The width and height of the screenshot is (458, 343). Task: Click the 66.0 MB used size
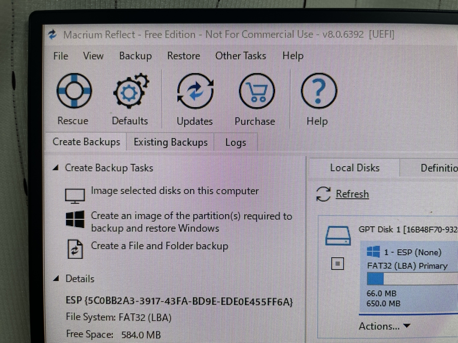point(382,293)
